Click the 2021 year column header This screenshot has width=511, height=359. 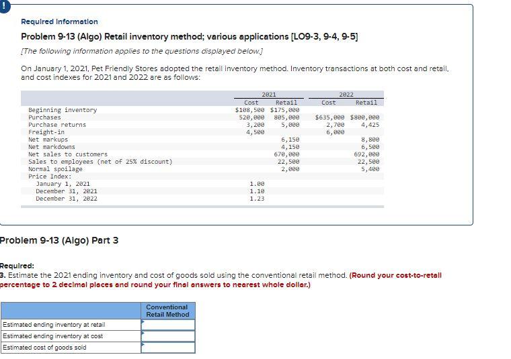tap(269, 95)
